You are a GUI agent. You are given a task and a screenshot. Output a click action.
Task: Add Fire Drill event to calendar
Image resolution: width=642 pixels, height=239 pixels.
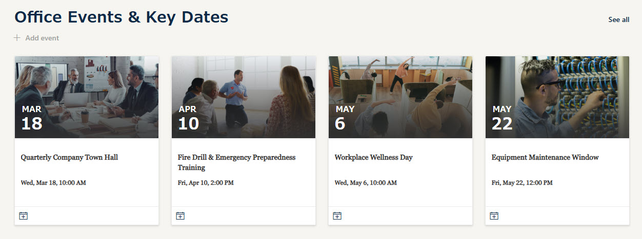[180, 216]
